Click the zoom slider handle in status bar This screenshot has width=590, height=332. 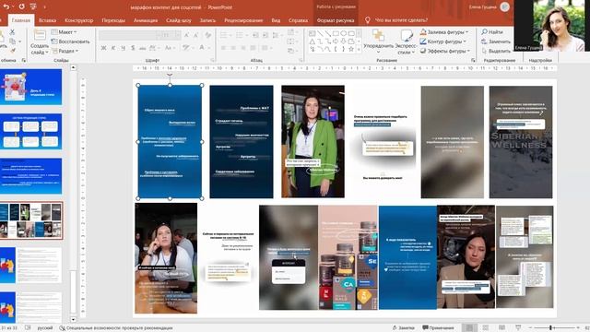550,328
